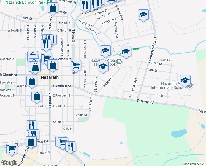This screenshot has height=166, width=206.
Task: Click the S Liberty St label
Action: pos(96,85)
